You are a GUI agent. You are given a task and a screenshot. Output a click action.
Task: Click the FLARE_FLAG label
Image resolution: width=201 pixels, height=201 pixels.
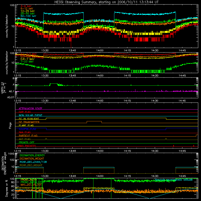[x=26, y=125]
